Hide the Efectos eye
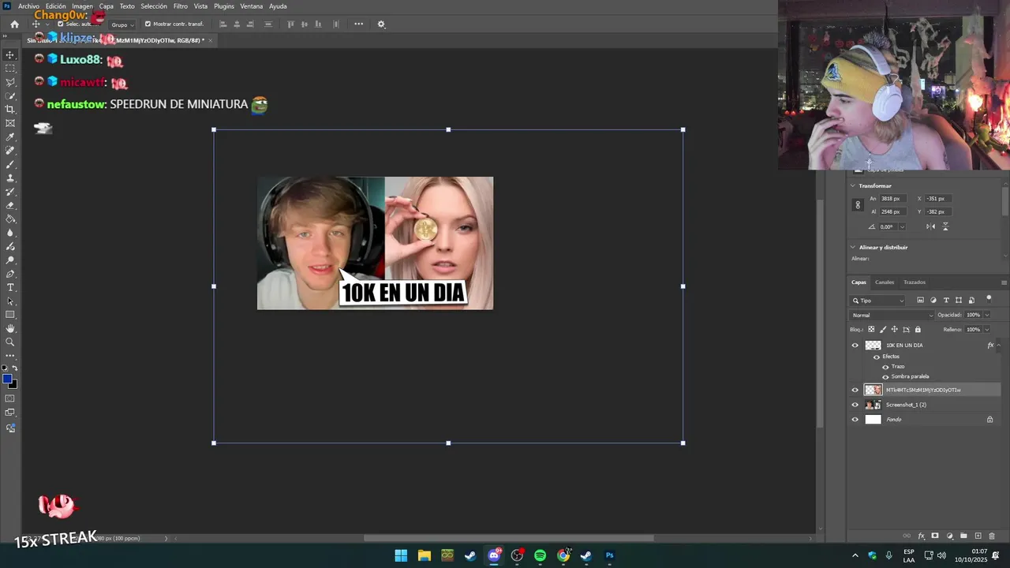 876,357
